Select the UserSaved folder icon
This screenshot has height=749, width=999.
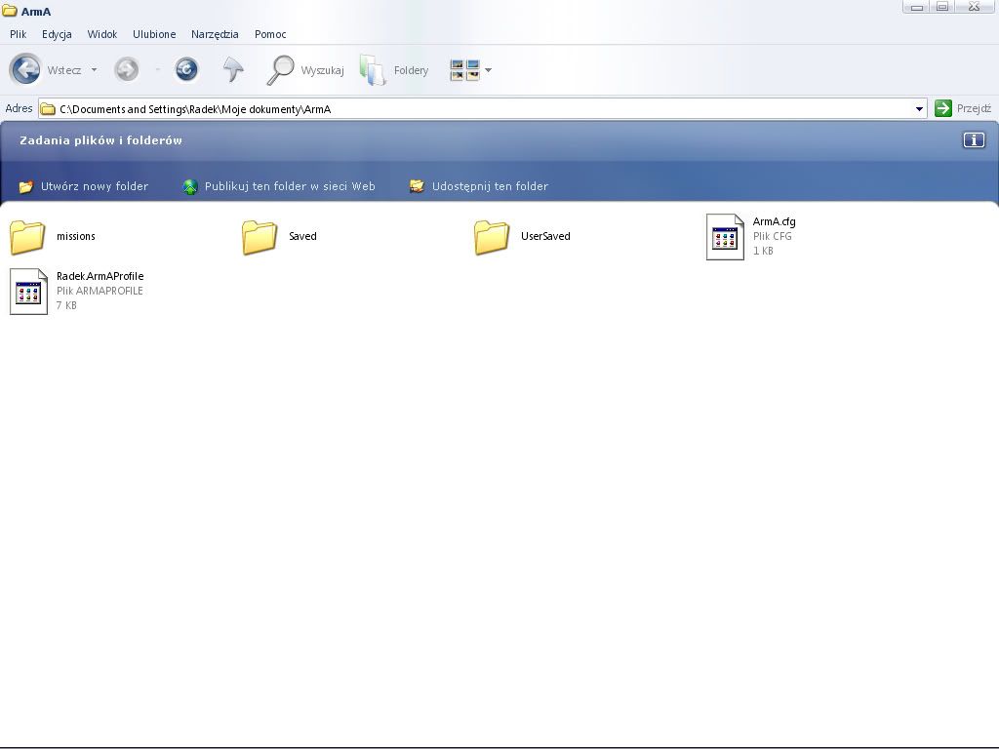(x=492, y=237)
